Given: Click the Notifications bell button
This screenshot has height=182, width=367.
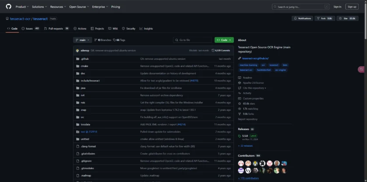Looking at the screenshot, I should [x=302, y=18].
